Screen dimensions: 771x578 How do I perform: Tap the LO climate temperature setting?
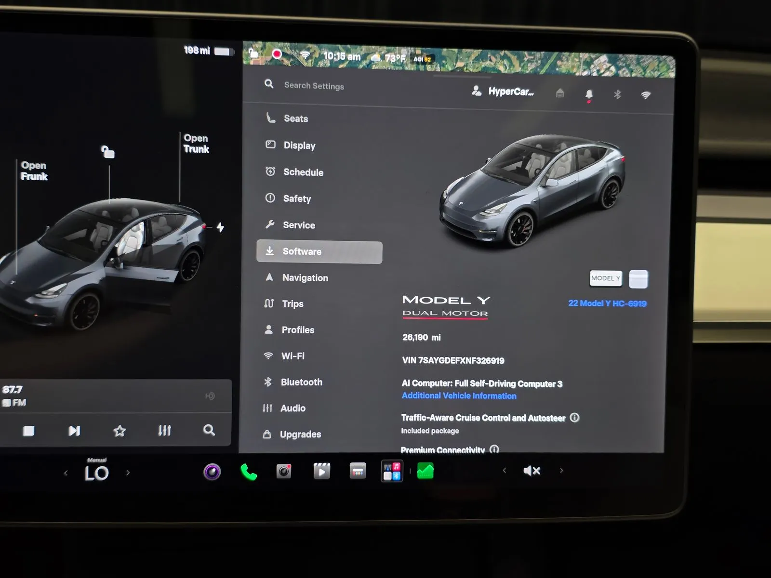[96, 473]
